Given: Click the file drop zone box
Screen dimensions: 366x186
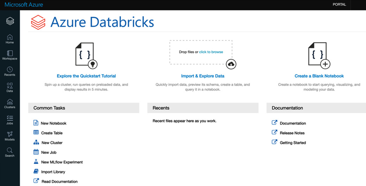Looking at the screenshot, I should pos(201,52).
